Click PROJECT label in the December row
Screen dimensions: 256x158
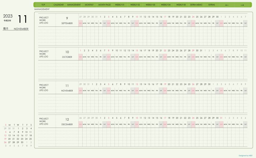click(x=44, y=119)
